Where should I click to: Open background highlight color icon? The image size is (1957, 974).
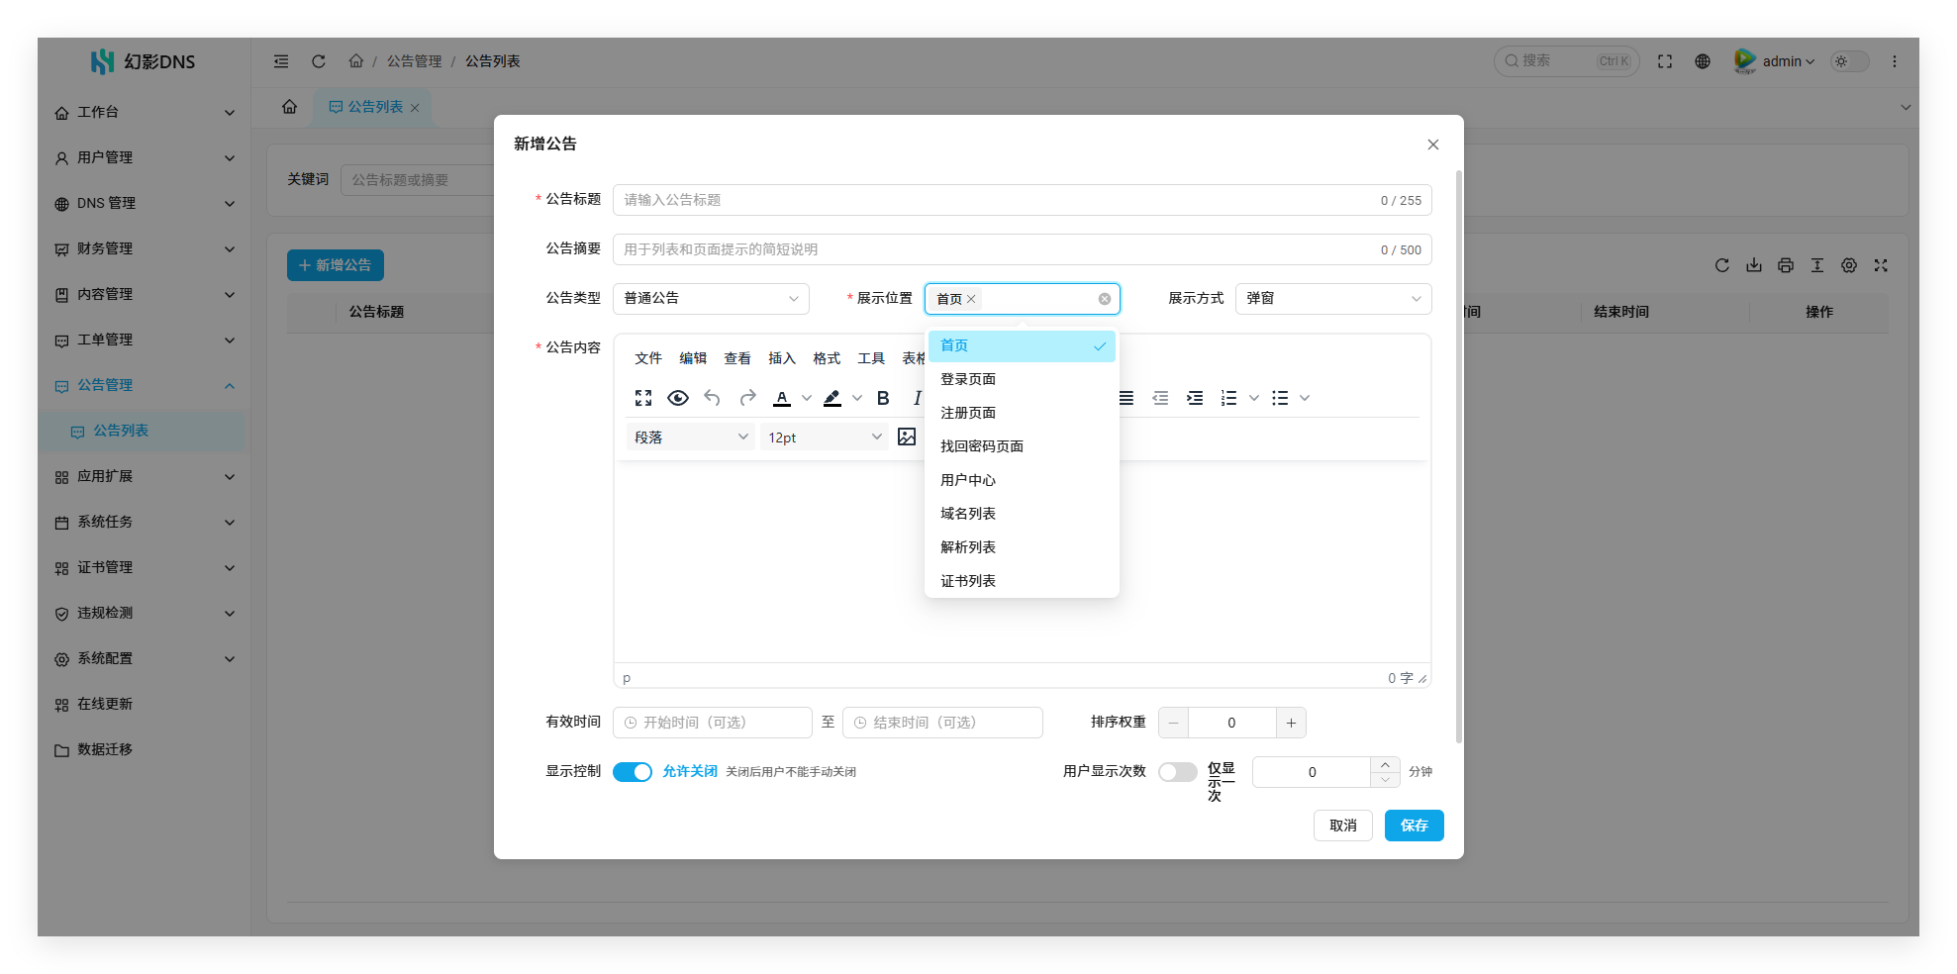832,398
